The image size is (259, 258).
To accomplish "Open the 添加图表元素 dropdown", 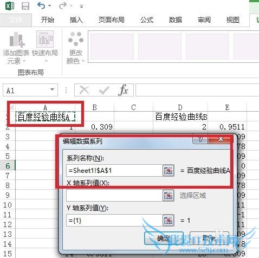I will 16,48.
